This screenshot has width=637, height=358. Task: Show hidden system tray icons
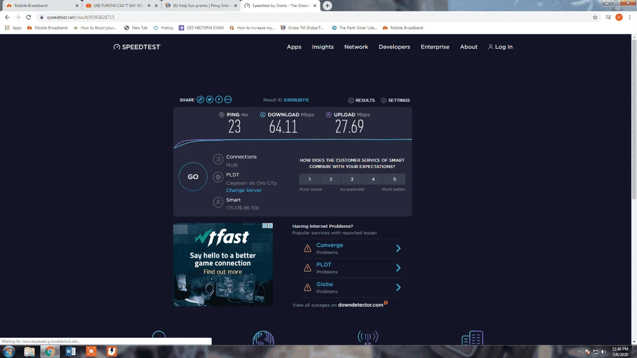579,352
